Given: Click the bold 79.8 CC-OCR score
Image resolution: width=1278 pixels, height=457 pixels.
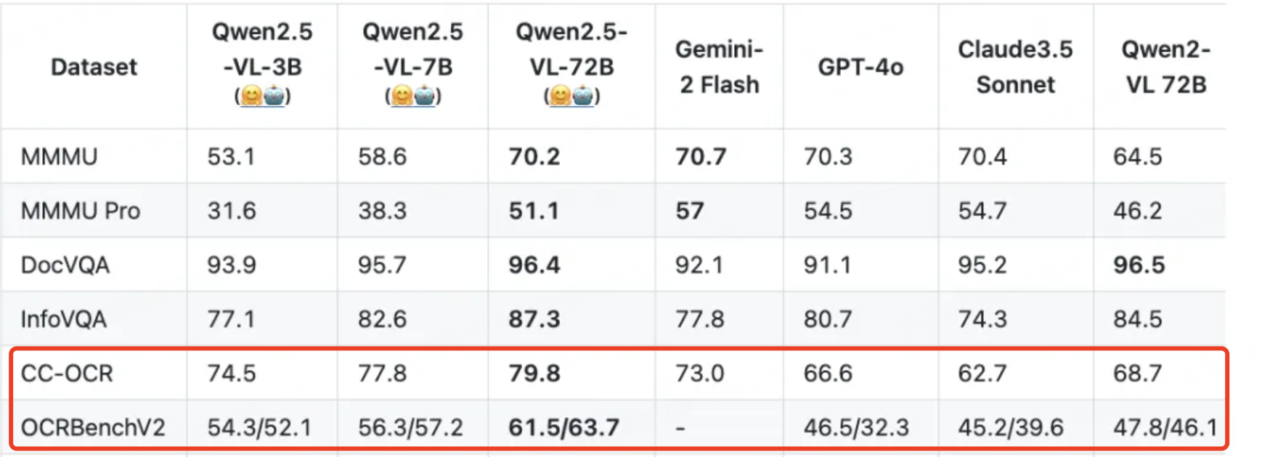Looking at the screenshot, I should click(534, 374).
